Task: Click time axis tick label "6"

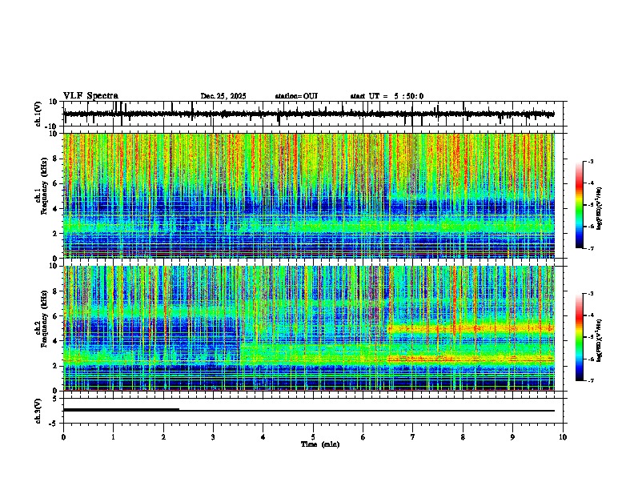Action: point(363,437)
